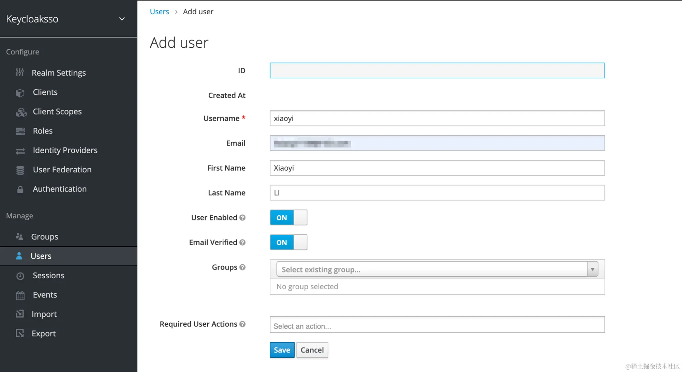Click the User Federation database icon
Image resolution: width=682 pixels, height=372 pixels.
[20, 170]
